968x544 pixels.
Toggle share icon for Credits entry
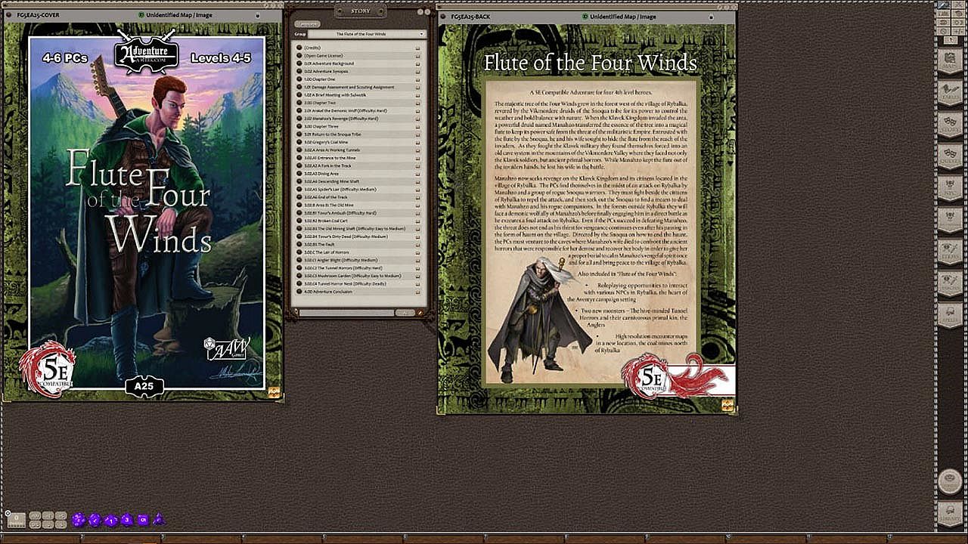[x=417, y=48]
